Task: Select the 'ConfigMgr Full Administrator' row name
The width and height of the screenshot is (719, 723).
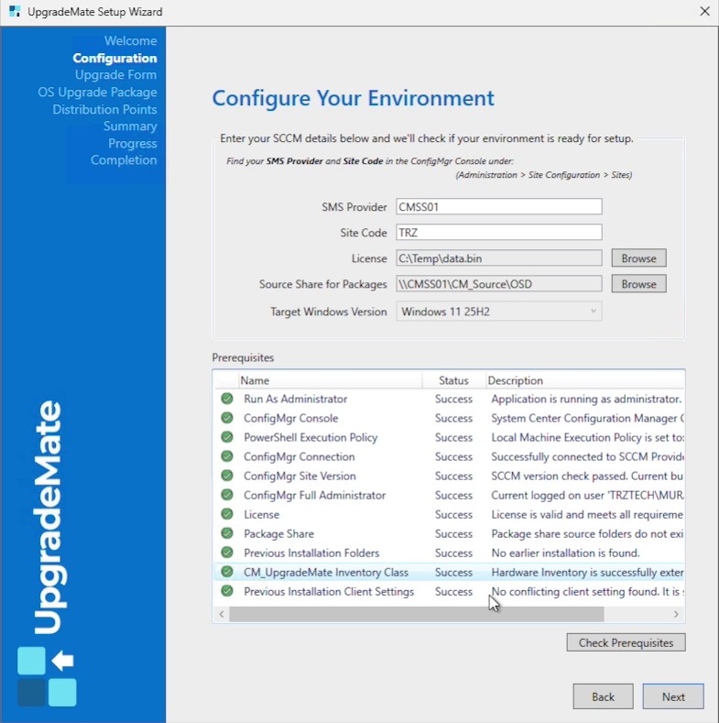Action: pos(315,495)
